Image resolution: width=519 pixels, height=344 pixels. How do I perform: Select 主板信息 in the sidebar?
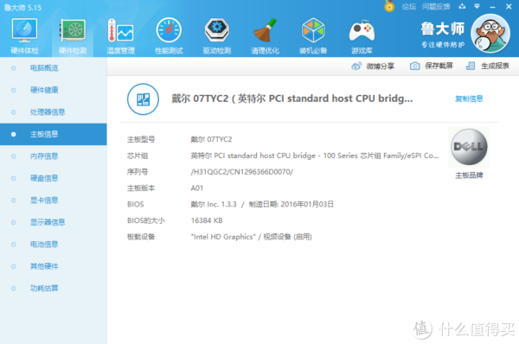click(54, 134)
